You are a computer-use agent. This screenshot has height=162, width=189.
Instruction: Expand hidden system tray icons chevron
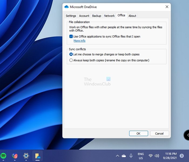117,156
